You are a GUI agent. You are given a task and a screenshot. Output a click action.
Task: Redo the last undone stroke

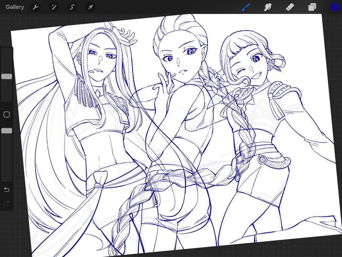click(x=7, y=203)
